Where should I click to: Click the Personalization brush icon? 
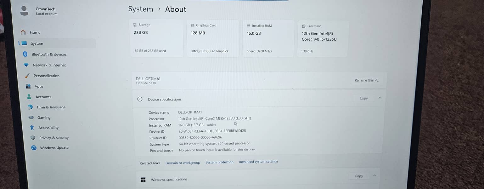[x=27, y=76]
